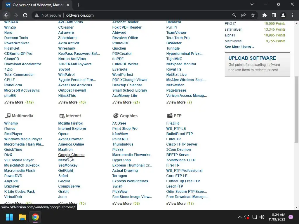Open the Evernote link
The image size is (299, 224).
(x=120, y=69)
